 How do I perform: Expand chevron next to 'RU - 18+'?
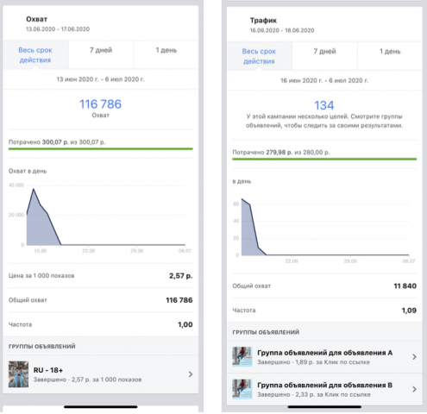pos(191,374)
